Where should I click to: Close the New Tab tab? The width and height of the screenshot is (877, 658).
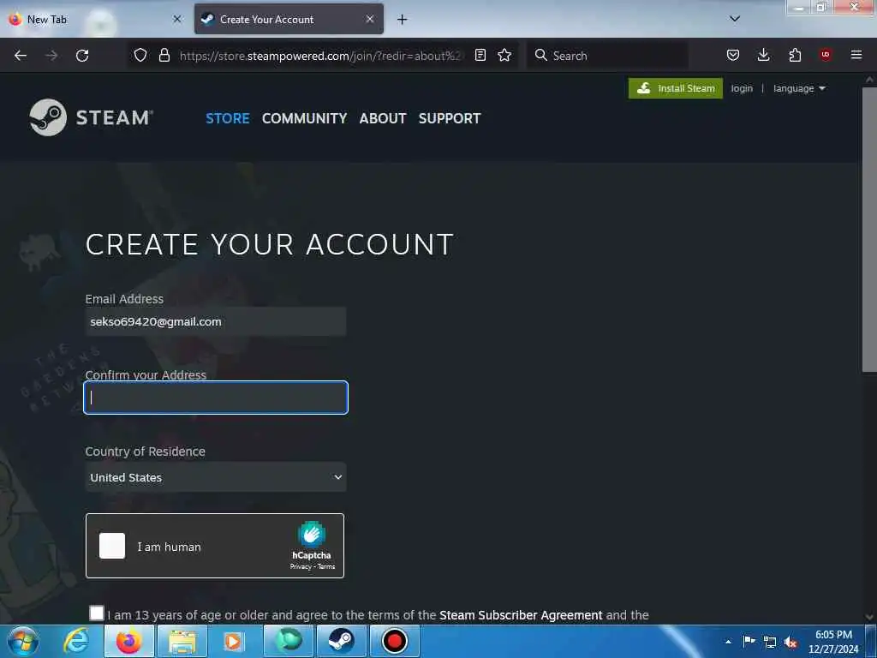click(x=177, y=19)
